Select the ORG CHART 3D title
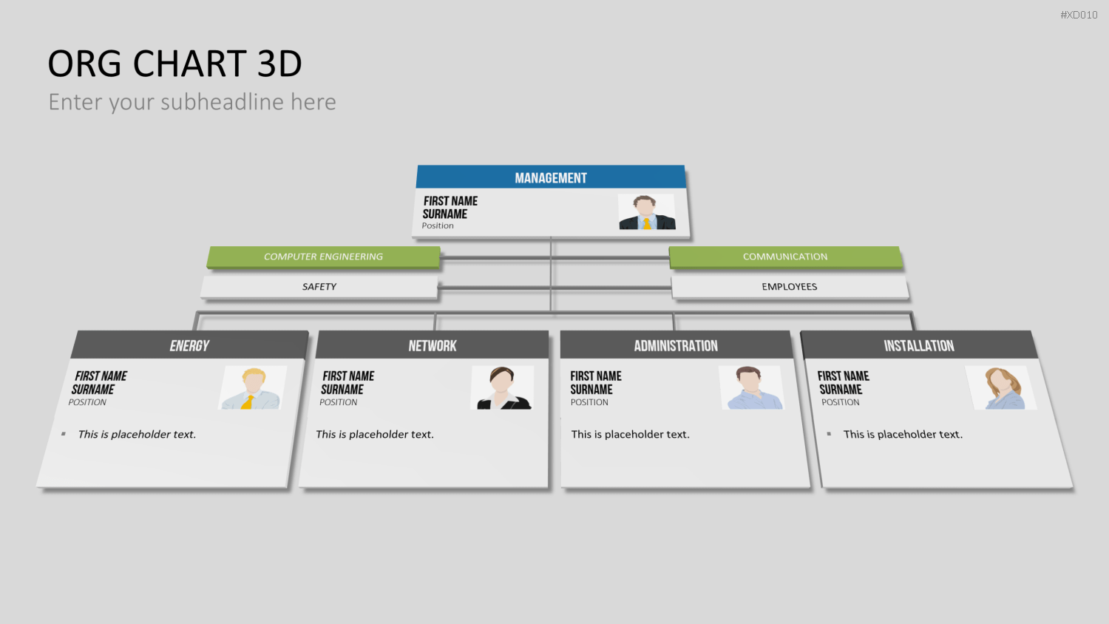Viewport: 1109px width, 624px height. (175, 64)
